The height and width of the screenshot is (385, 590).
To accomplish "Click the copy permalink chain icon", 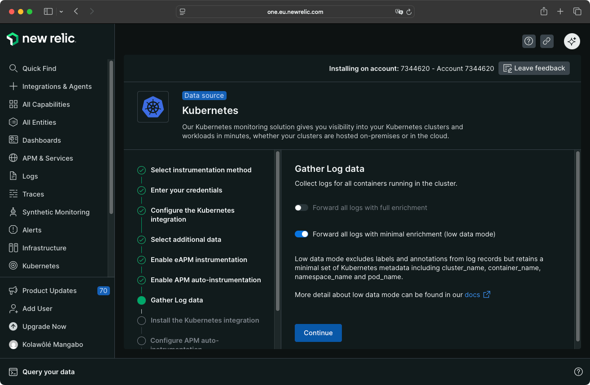I will (x=546, y=41).
